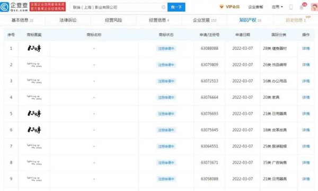Open 详情 link for trademark 63076664
This screenshot has height=191, width=318.
tap(306, 97)
